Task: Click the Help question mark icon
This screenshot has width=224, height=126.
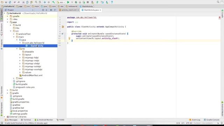Action: click(112, 2)
